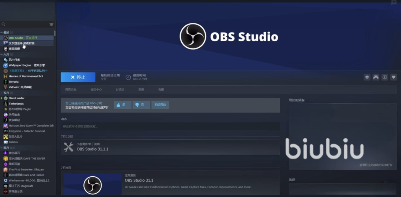Viewport: 401px width, 197px height.
Task: Collapse the 四月 library group
Action: pyautogui.click(x=2, y=148)
